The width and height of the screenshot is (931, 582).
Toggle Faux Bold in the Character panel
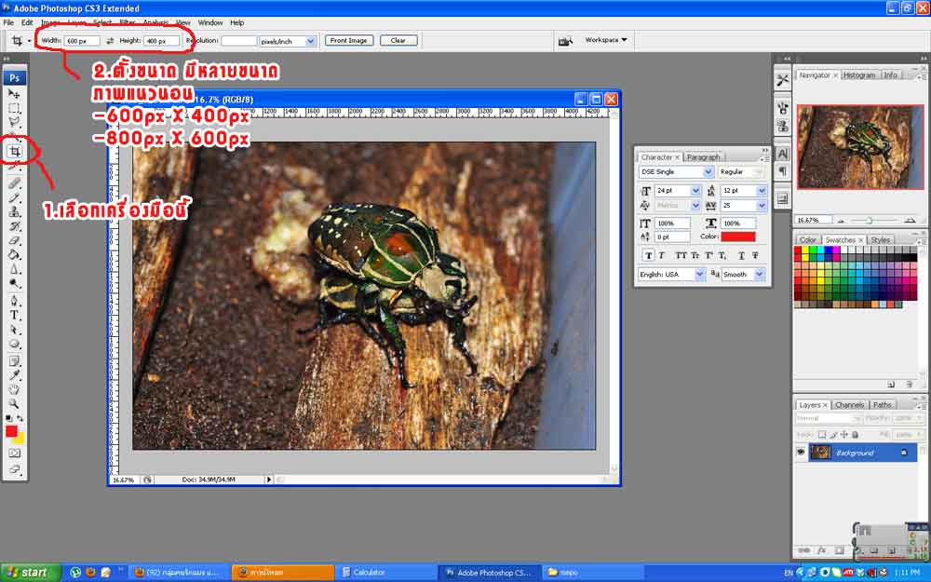point(647,255)
